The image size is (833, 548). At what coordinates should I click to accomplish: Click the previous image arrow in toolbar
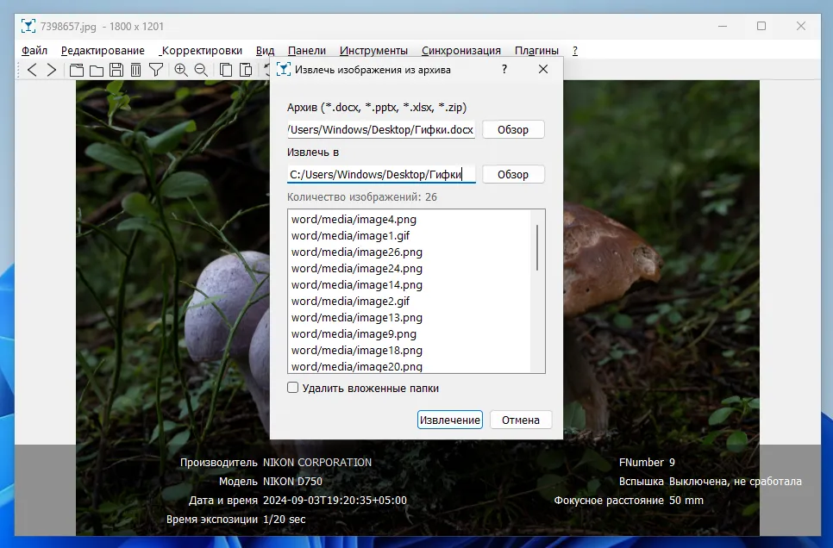(32, 70)
